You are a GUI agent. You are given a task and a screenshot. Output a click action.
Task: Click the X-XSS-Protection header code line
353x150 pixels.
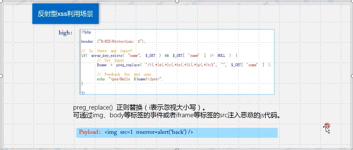[x=113, y=42]
